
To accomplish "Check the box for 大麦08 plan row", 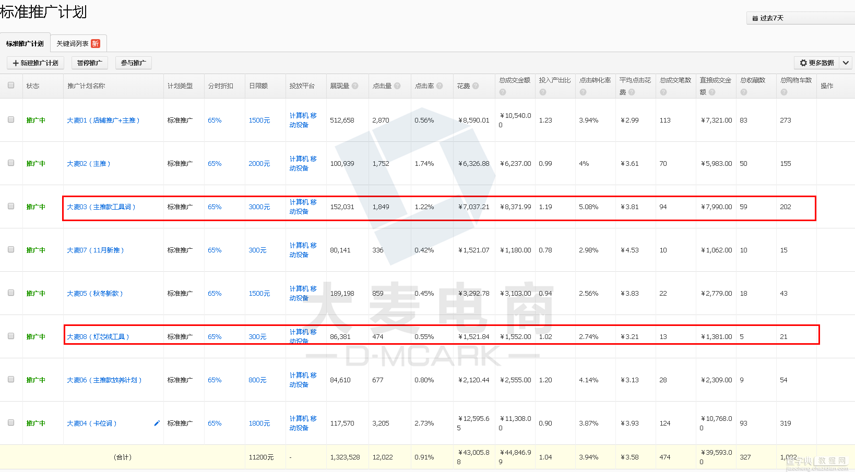I will click(x=11, y=336).
